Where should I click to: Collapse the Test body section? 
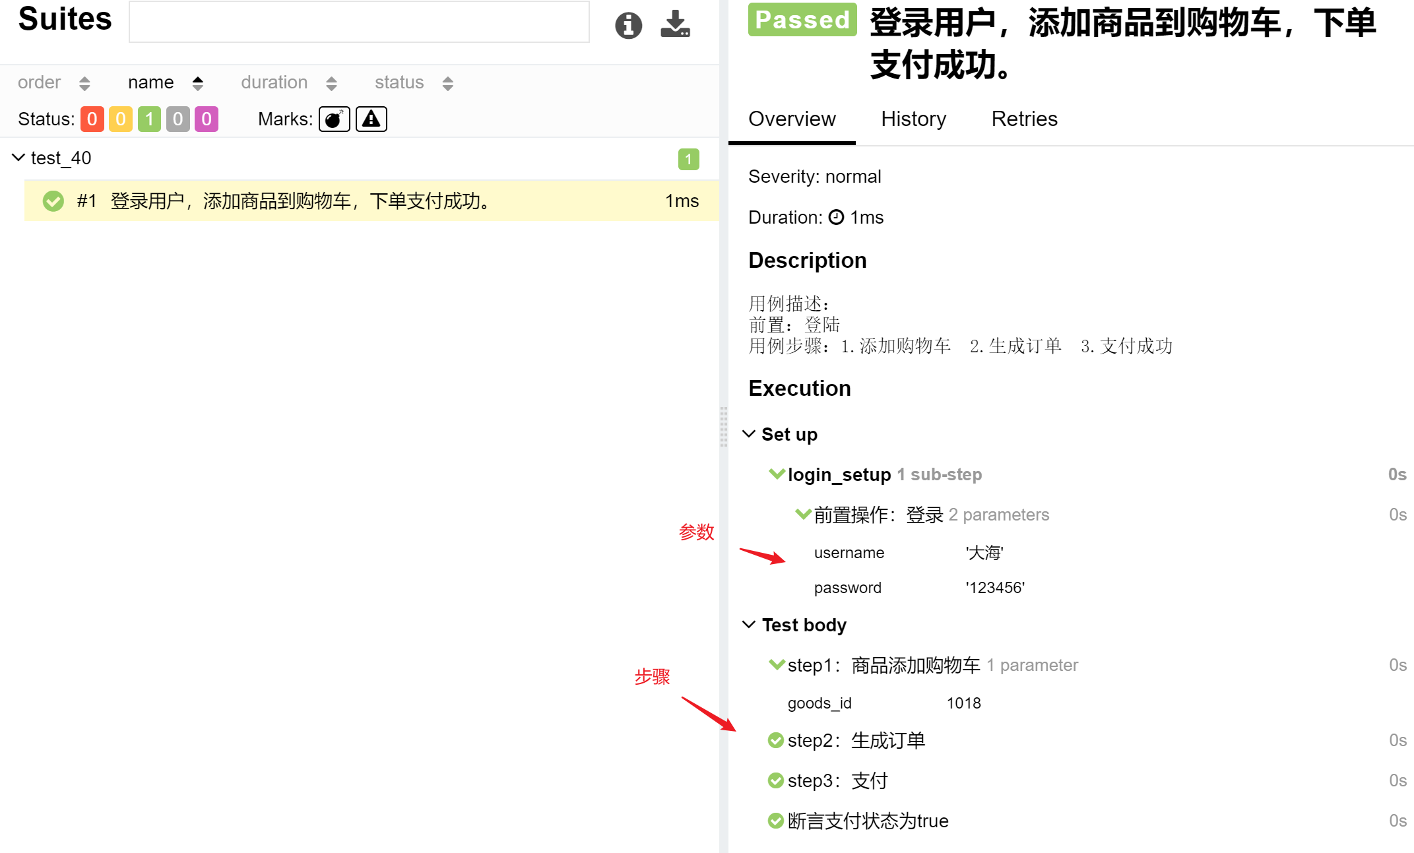click(749, 625)
